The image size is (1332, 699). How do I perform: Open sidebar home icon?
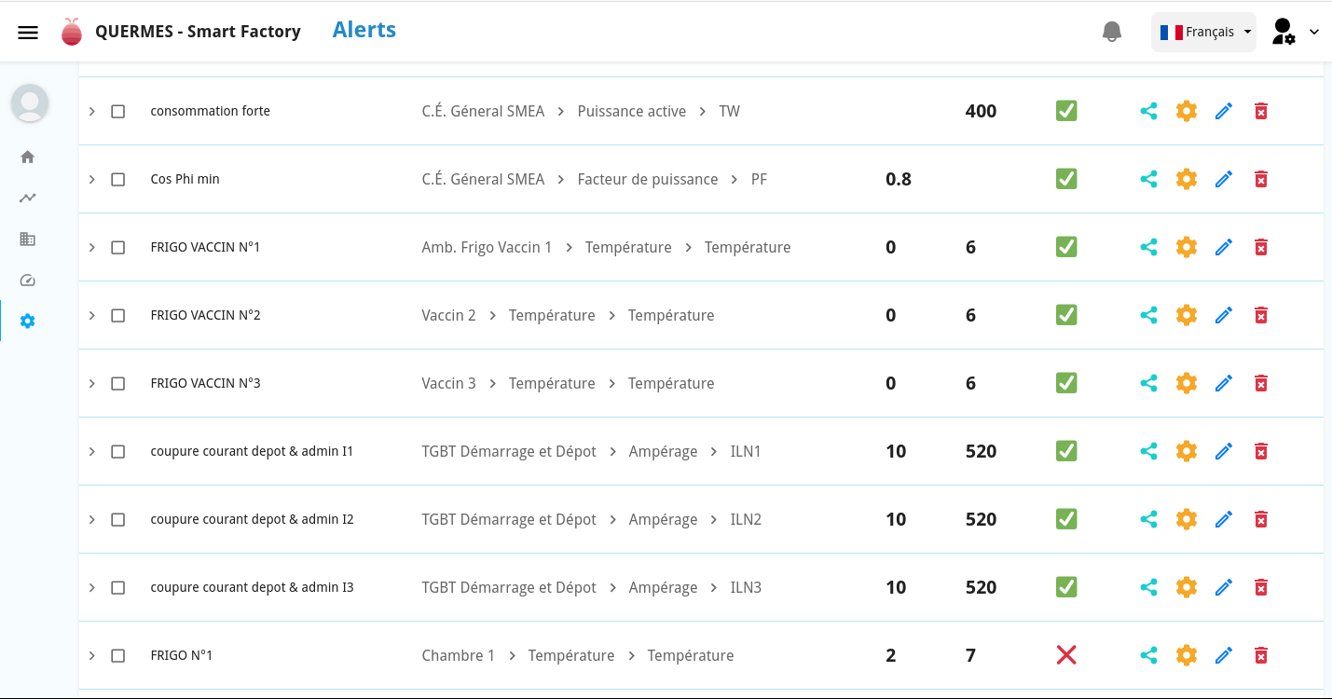pyautogui.click(x=28, y=157)
